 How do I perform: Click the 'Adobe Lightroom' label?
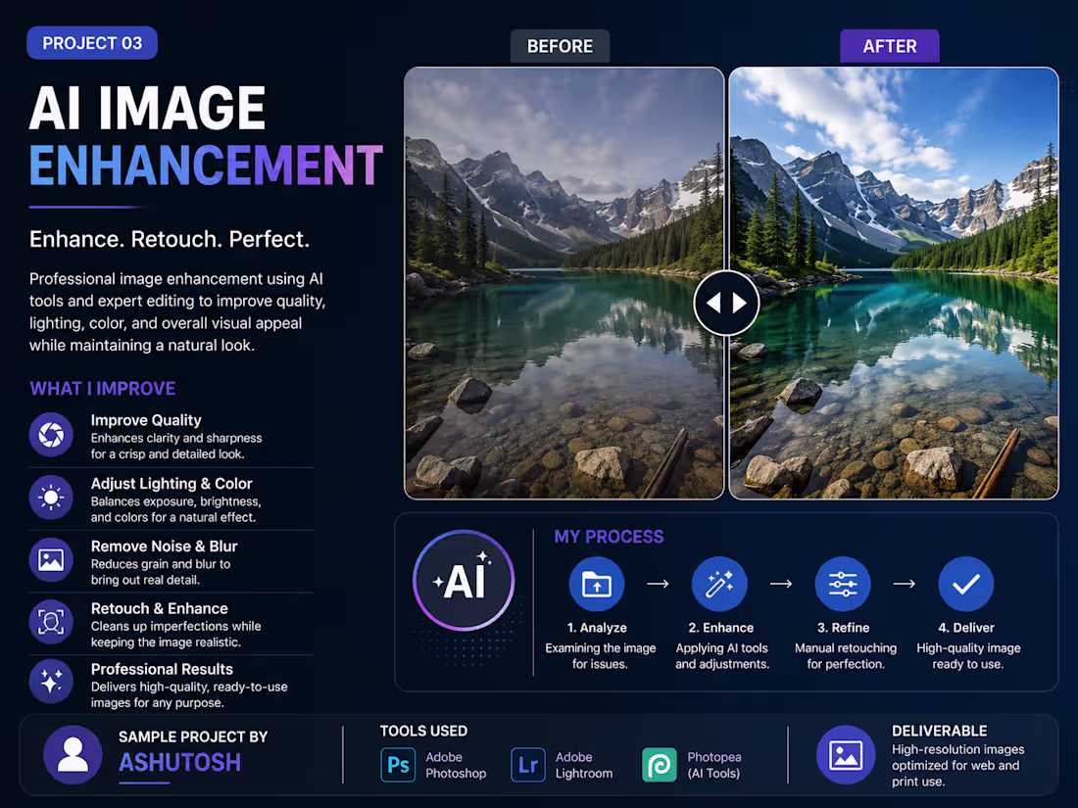click(584, 765)
